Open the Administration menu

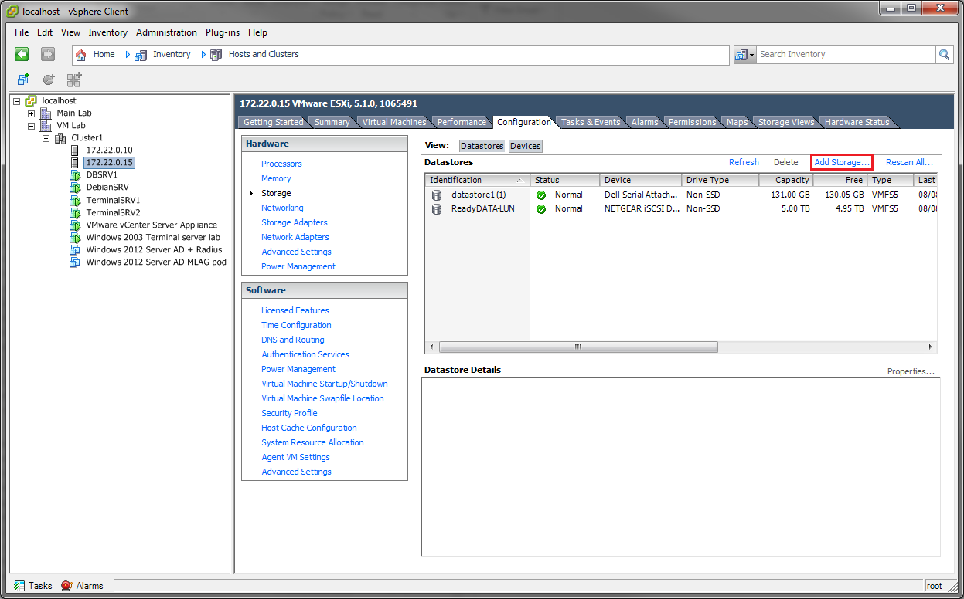(x=166, y=32)
